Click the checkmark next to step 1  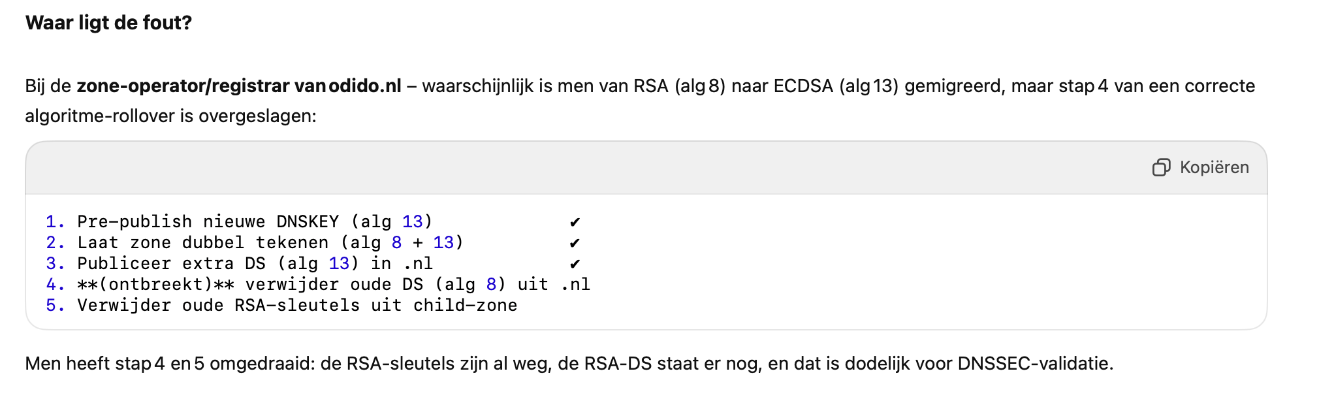tap(575, 222)
